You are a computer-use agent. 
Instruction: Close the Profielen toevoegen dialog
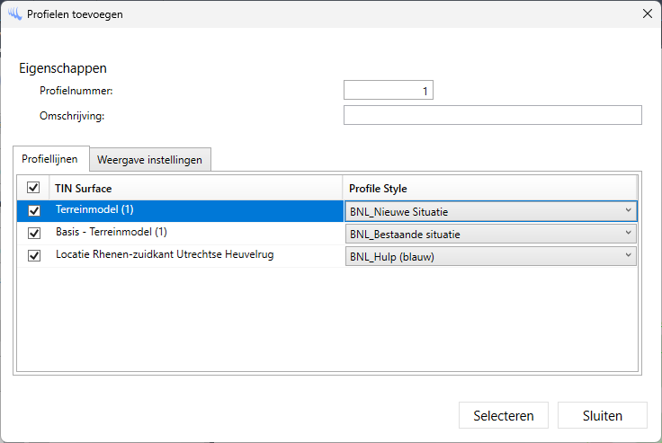(647, 13)
